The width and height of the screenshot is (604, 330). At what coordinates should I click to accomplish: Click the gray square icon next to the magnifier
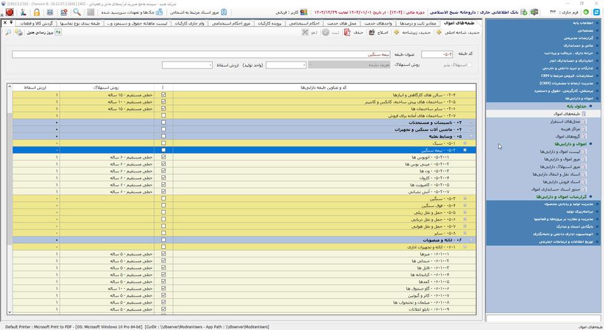click(x=91, y=13)
